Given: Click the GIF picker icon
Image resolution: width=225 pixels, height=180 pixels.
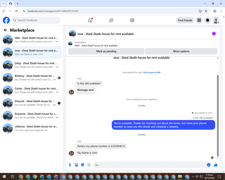Looking at the screenshot, I should coord(89,165).
